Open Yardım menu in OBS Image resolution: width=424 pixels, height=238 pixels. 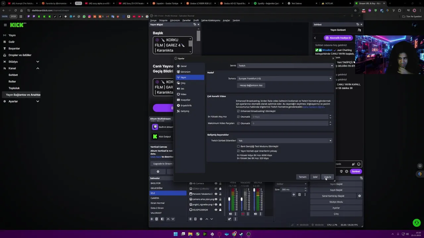click(236, 20)
